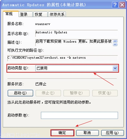Close the Automatic Updates properties dialog

point(122,5)
